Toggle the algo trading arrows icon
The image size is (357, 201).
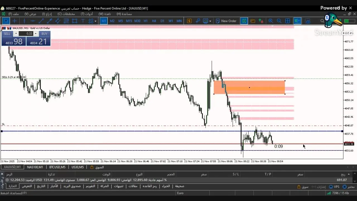click(x=261, y=21)
